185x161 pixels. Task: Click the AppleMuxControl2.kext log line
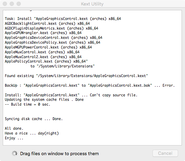point(43,57)
